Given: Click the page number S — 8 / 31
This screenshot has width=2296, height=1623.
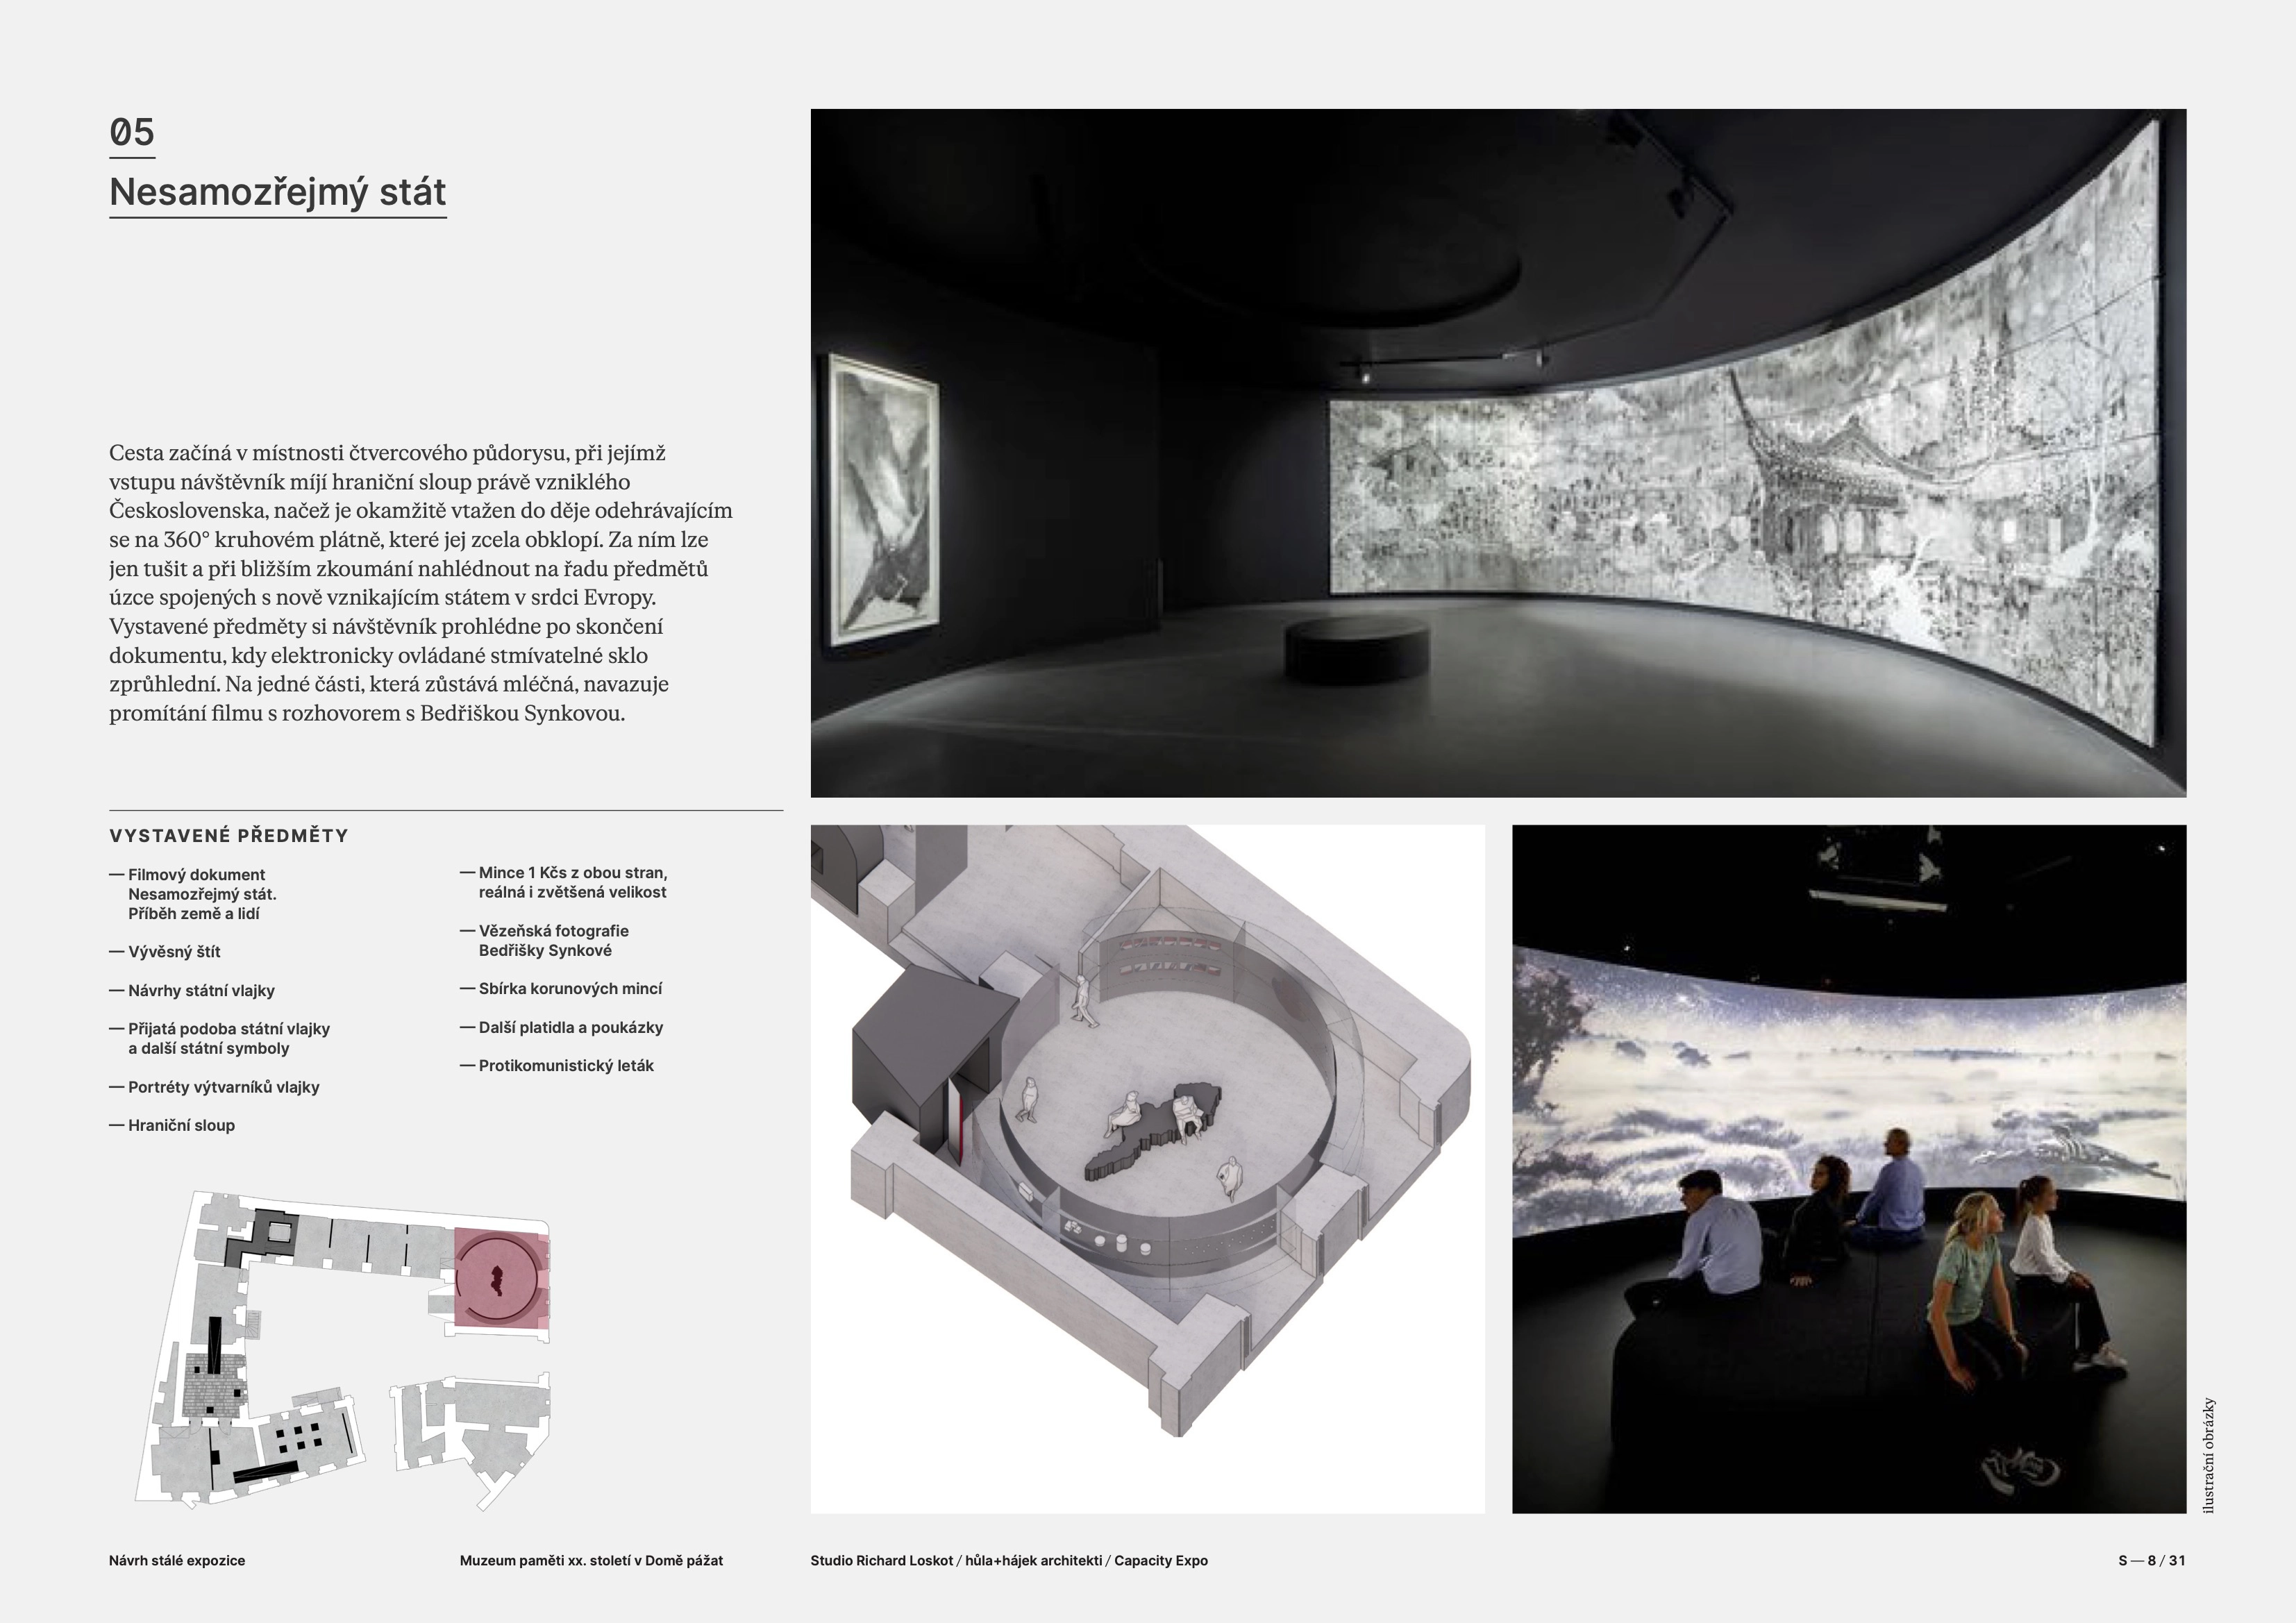Looking at the screenshot, I should 2151,1560.
